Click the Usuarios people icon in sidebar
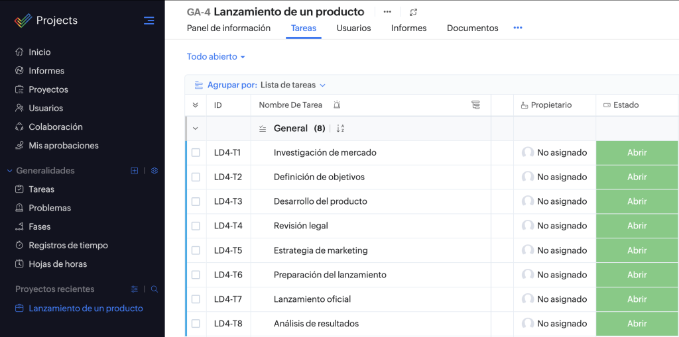Image resolution: width=679 pixels, height=337 pixels. 19,108
